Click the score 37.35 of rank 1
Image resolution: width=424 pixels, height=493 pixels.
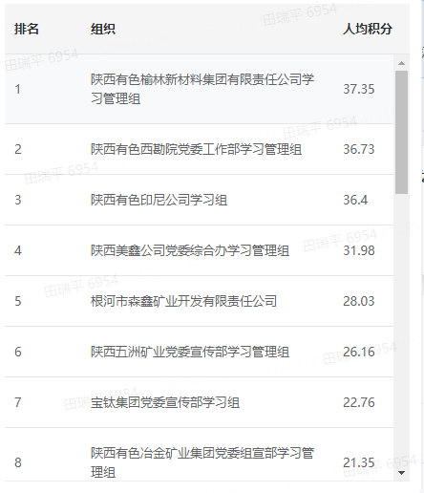click(359, 89)
